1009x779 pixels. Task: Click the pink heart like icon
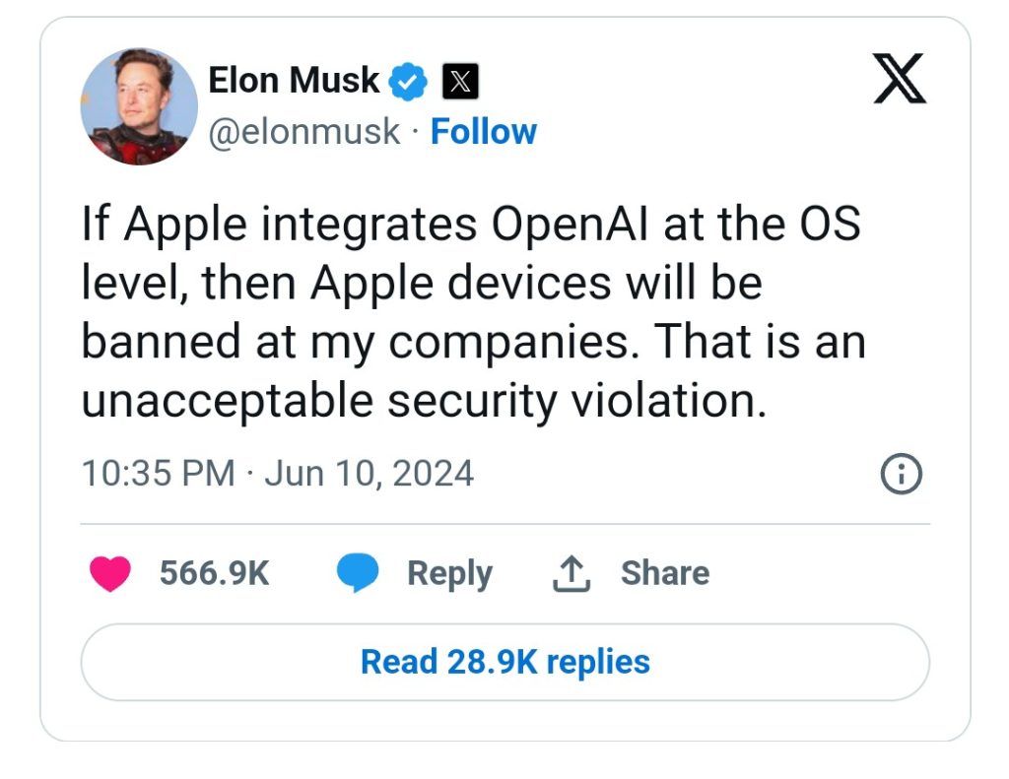tap(110, 573)
